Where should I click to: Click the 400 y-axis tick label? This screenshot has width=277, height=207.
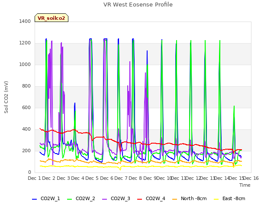pos(26,129)
